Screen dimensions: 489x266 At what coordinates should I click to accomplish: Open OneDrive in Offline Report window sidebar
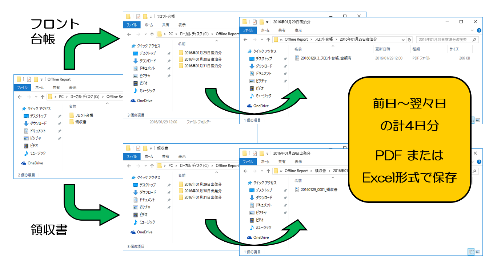coord(32,163)
